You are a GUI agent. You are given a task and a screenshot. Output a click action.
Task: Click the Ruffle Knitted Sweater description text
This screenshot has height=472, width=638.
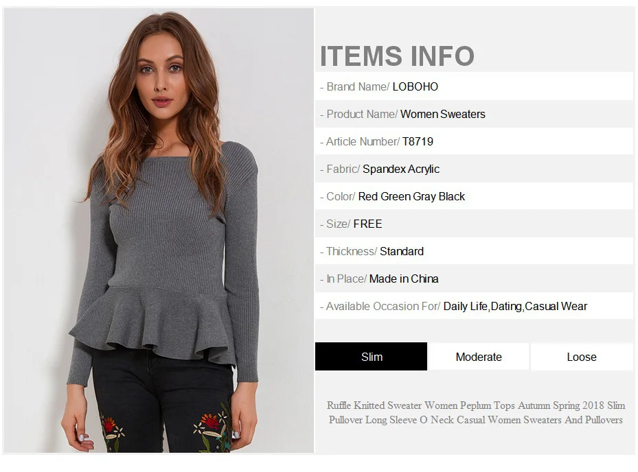click(x=476, y=412)
